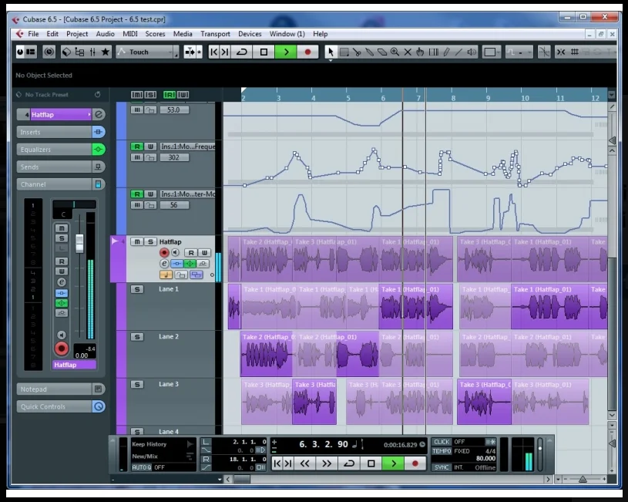Adjust the Hatflap channel volume fader
Viewport: 628px width, 502px height.
click(x=79, y=244)
